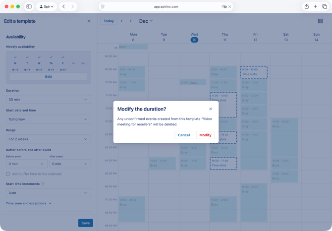Screen dimensions: 332x231
Task: Toggle Friday availability checkmark
Action: point(63,58)
